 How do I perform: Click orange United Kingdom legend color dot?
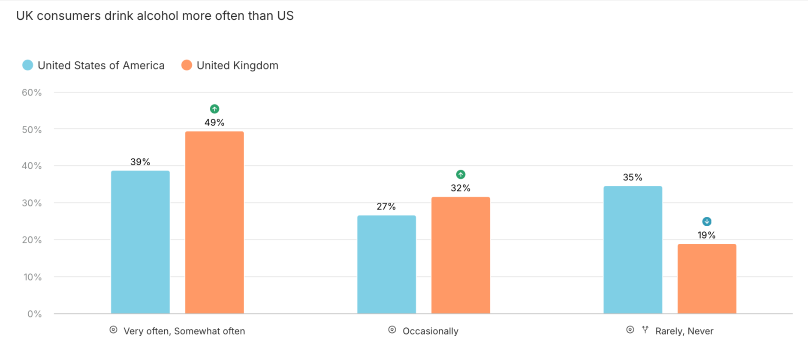(x=187, y=65)
